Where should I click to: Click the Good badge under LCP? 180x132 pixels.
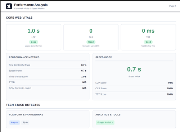pyautogui.click(x=33, y=42)
